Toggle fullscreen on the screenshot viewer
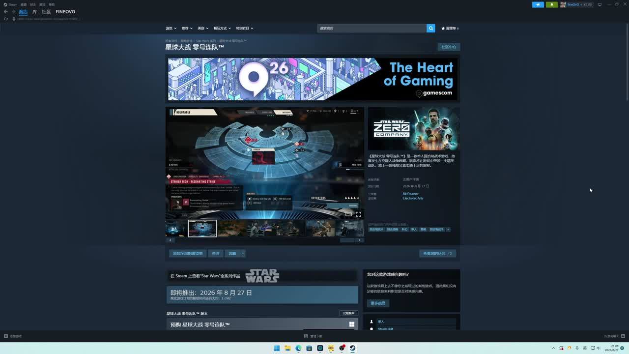The width and height of the screenshot is (629, 354). [358, 214]
